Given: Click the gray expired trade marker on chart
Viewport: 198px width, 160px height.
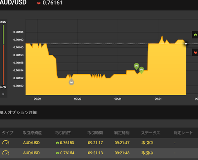Looking at the screenshot, I should [x=71, y=82].
